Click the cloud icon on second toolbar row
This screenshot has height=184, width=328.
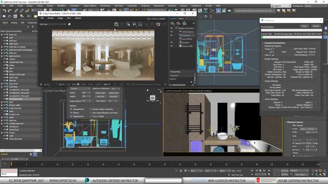(x=10, y=16)
